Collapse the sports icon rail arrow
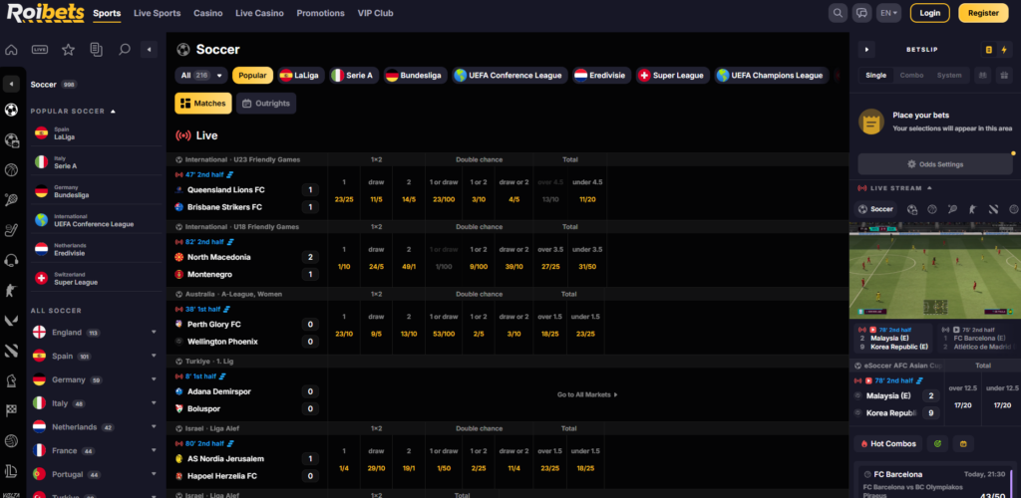The image size is (1021, 498). (x=11, y=85)
